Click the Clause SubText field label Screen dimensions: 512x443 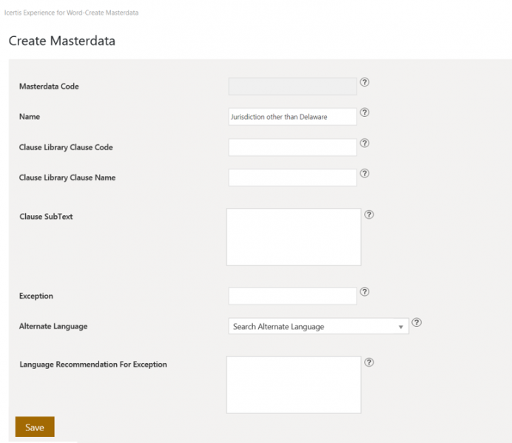46,217
